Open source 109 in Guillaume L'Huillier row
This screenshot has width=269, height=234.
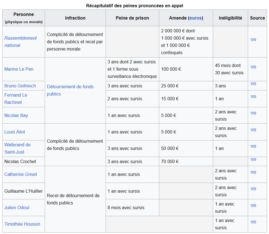pyautogui.click(x=253, y=189)
